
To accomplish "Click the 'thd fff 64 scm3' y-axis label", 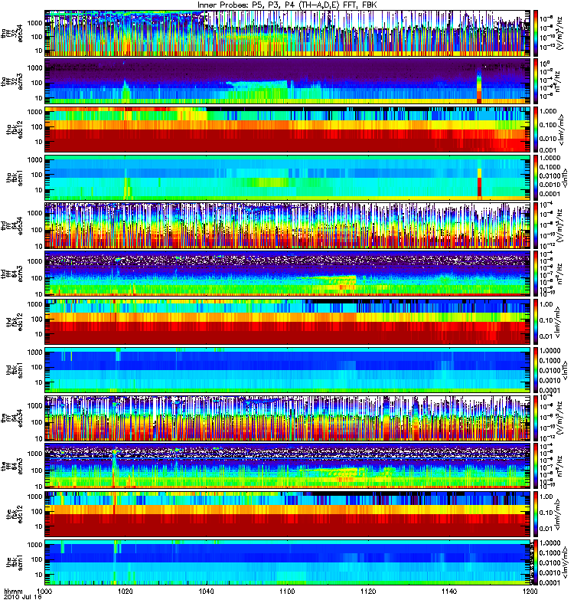I will point(11,274).
